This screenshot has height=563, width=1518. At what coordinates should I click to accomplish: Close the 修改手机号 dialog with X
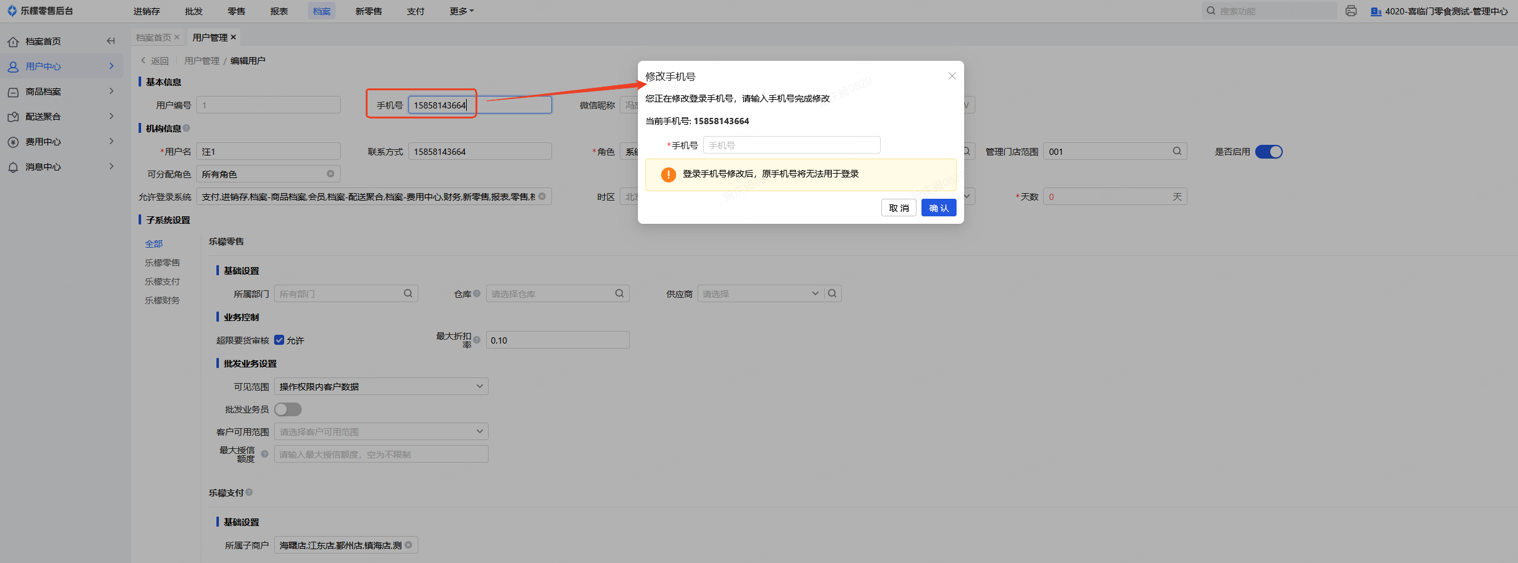point(952,76)
